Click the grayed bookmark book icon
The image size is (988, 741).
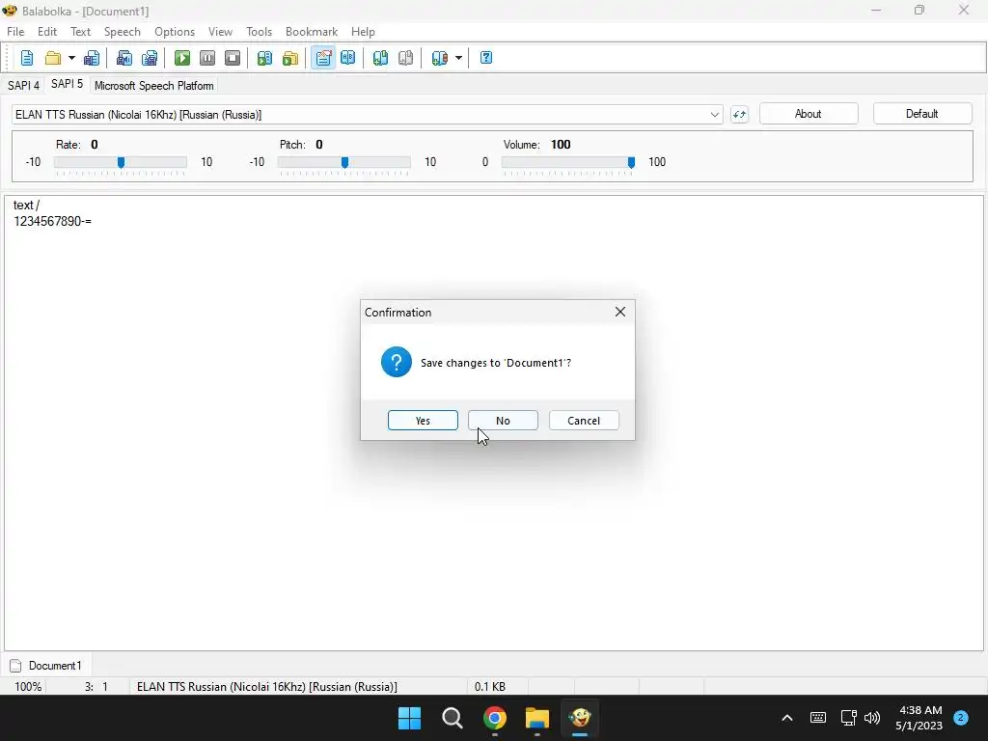[406, 58]
